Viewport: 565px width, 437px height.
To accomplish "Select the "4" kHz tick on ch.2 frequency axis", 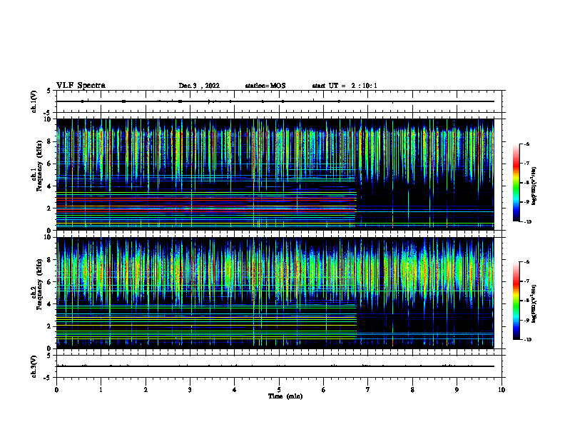I will [x=50, y=304].
